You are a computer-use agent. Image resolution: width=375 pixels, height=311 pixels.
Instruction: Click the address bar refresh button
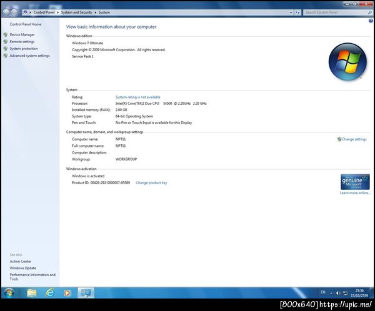click(x=297, y=12)
